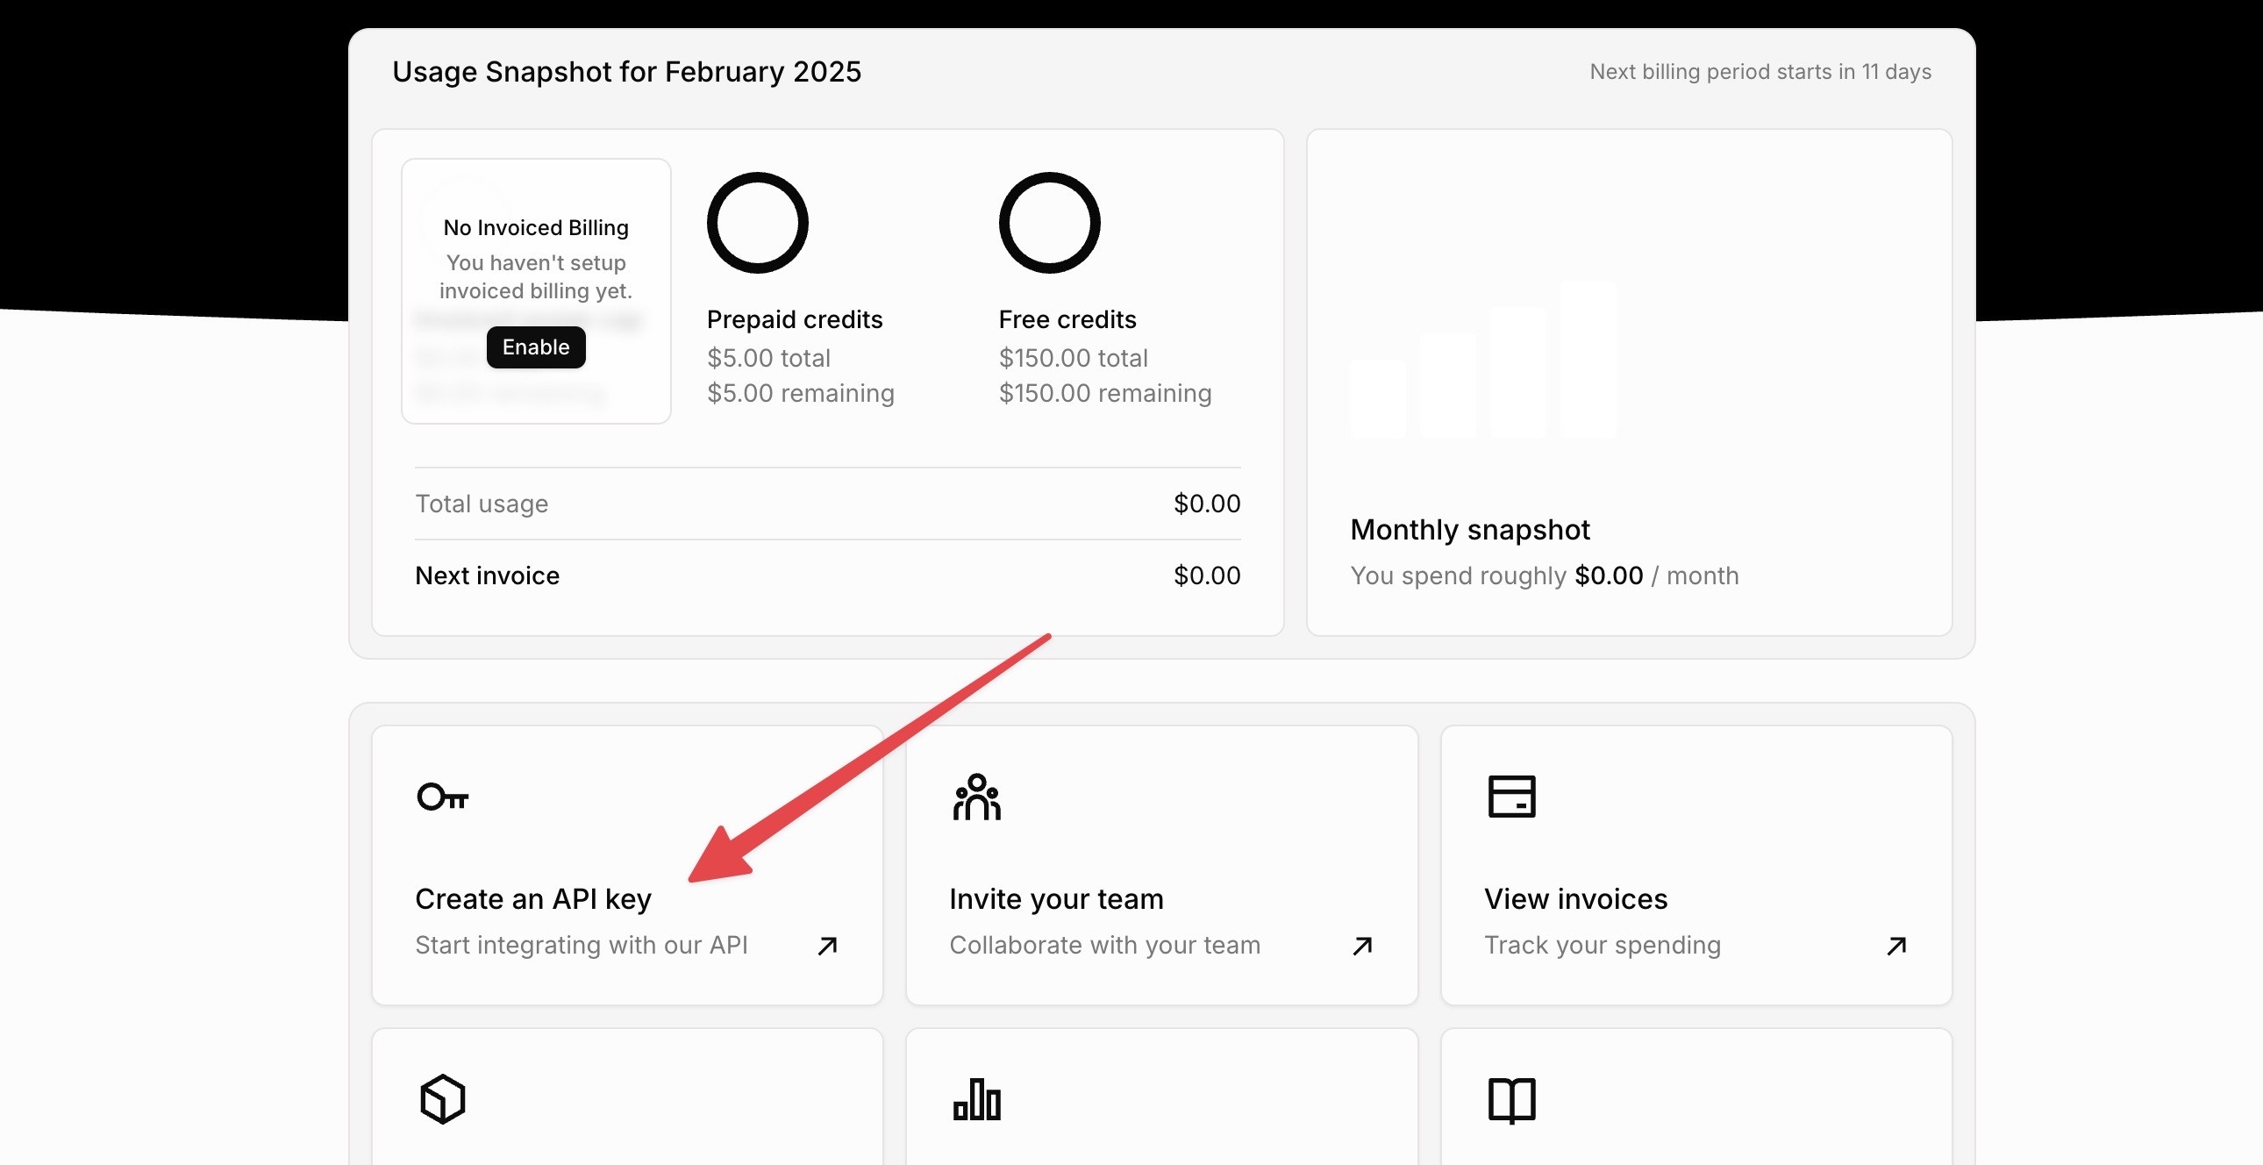Viewport: 2263px width, 1165px height.
Task: Click the Free credits label
Action: [x=1067, y=320]
